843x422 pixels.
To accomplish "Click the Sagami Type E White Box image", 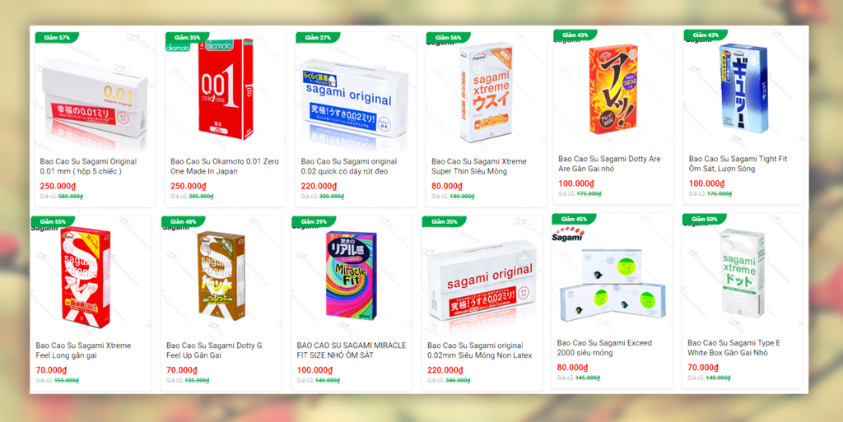I will click(743, 274).
